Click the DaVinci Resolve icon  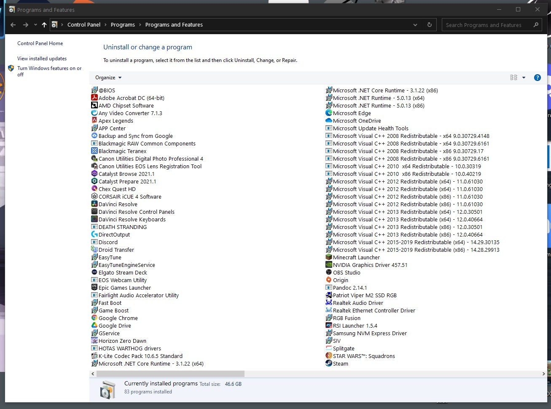tap(94, 204)
